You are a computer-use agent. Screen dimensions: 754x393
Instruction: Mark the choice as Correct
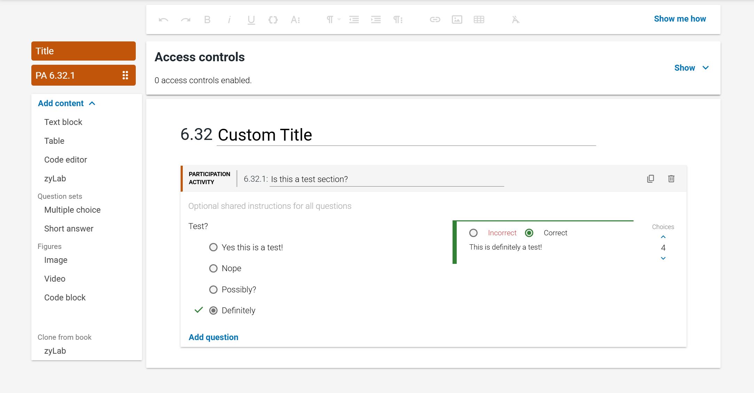pos(529,233)
